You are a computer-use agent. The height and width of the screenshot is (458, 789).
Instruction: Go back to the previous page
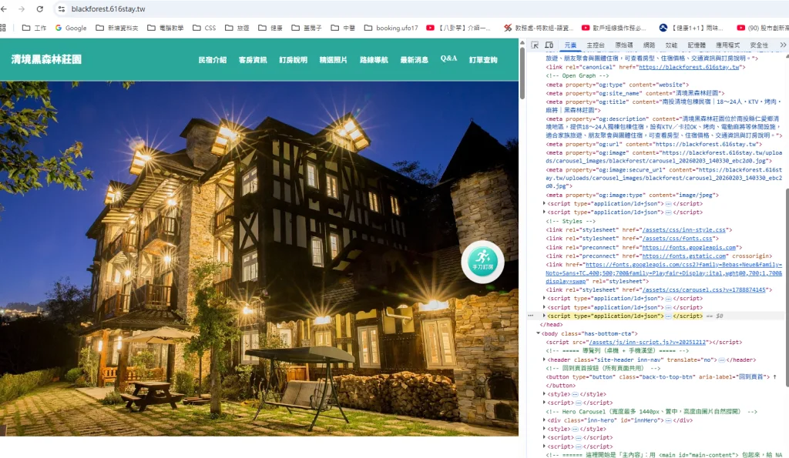(x=4, y=9)
